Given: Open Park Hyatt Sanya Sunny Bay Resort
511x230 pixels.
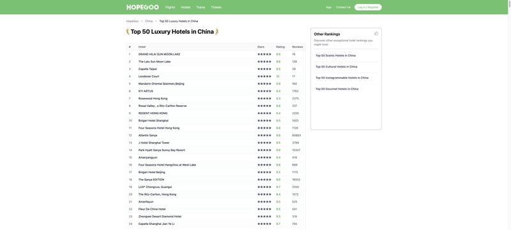Looking at the screenshot, I should [x=162, y=150].
